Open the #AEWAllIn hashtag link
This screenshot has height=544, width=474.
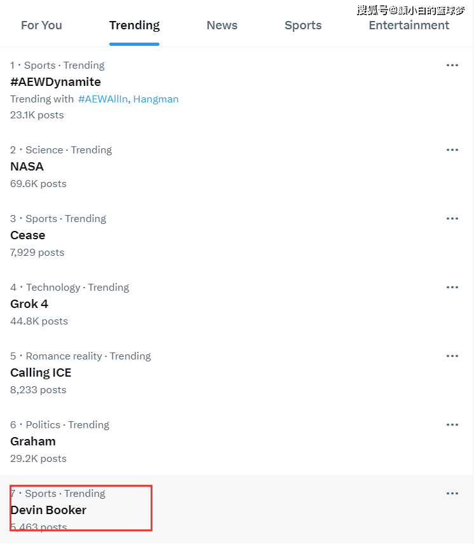click(103, 99)
